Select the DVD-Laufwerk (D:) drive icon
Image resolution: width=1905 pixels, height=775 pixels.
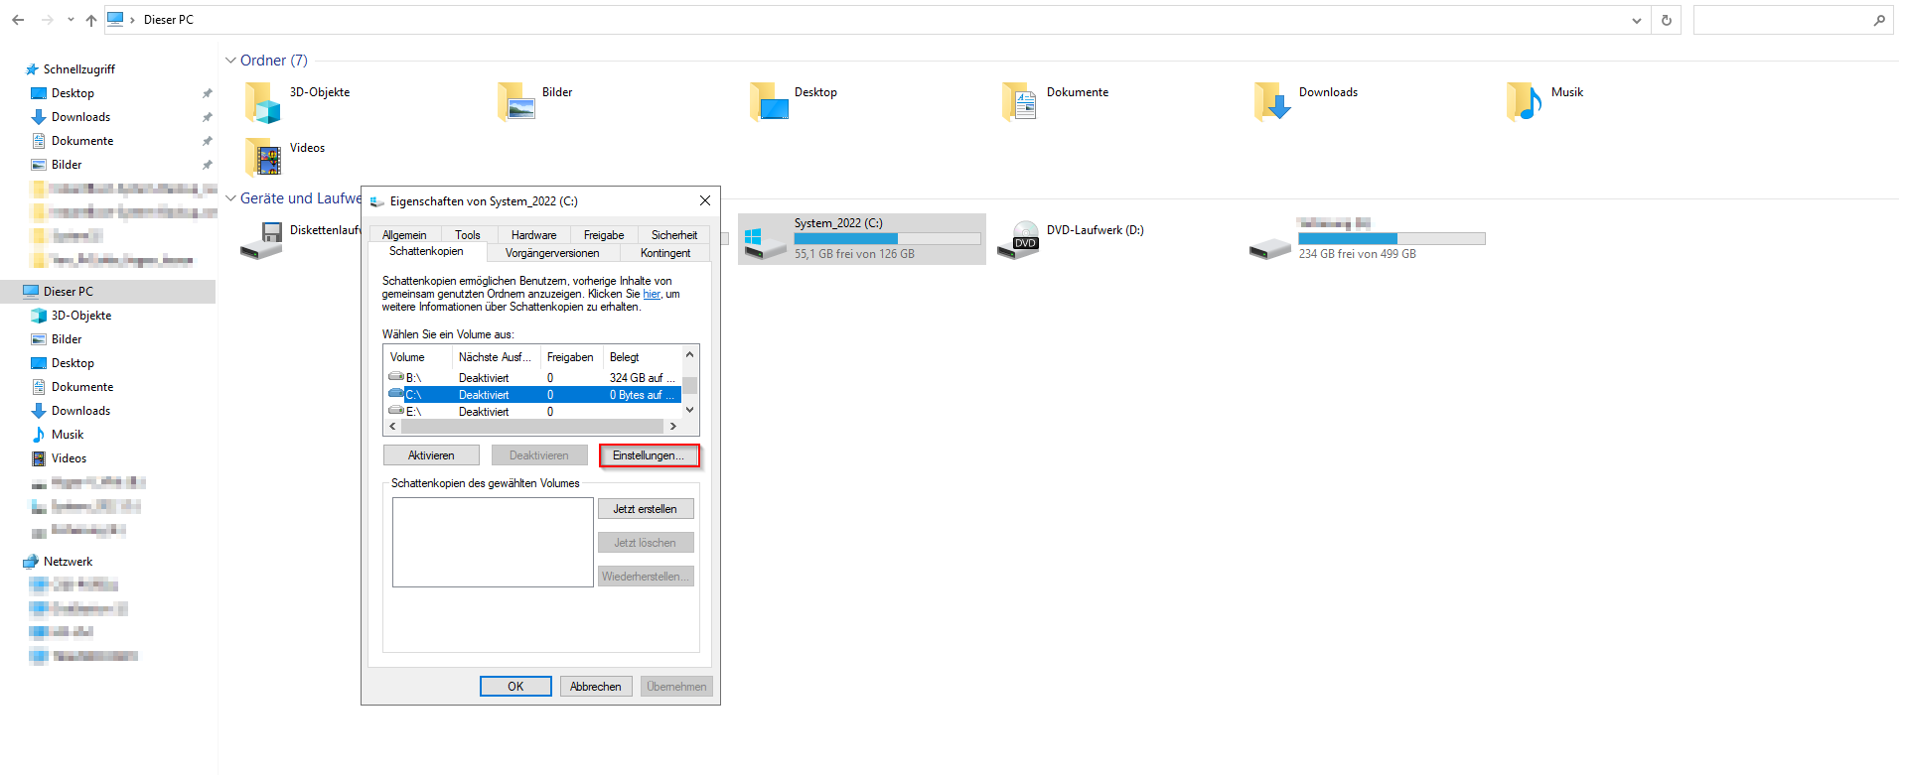[1019, 240]
